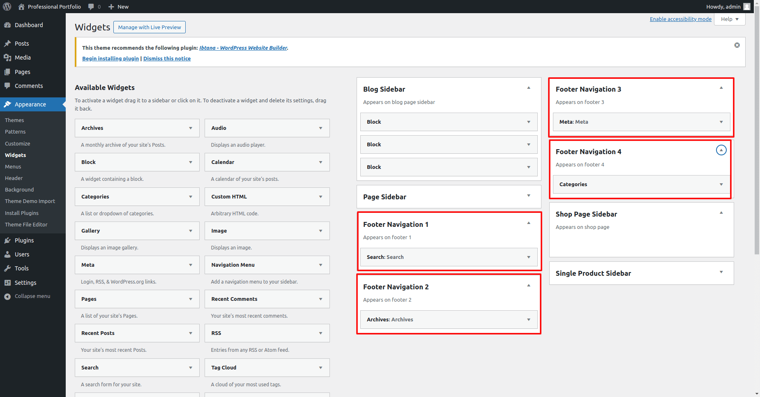Screen dimensions: 760x397
Task: Expand the Page Sidebar widget area
Action: point(529,196)
